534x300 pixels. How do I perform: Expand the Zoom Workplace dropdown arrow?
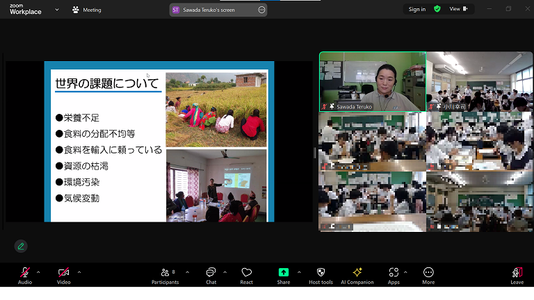click(x=57, y=10)
